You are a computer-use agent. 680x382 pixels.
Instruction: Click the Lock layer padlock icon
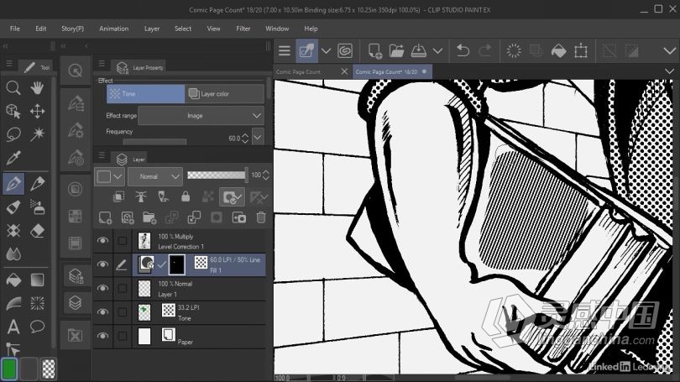186,196
